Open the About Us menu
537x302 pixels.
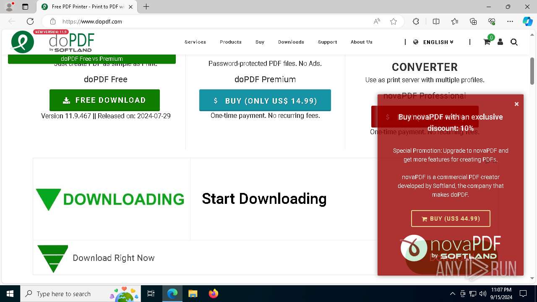tap(362, 42)
